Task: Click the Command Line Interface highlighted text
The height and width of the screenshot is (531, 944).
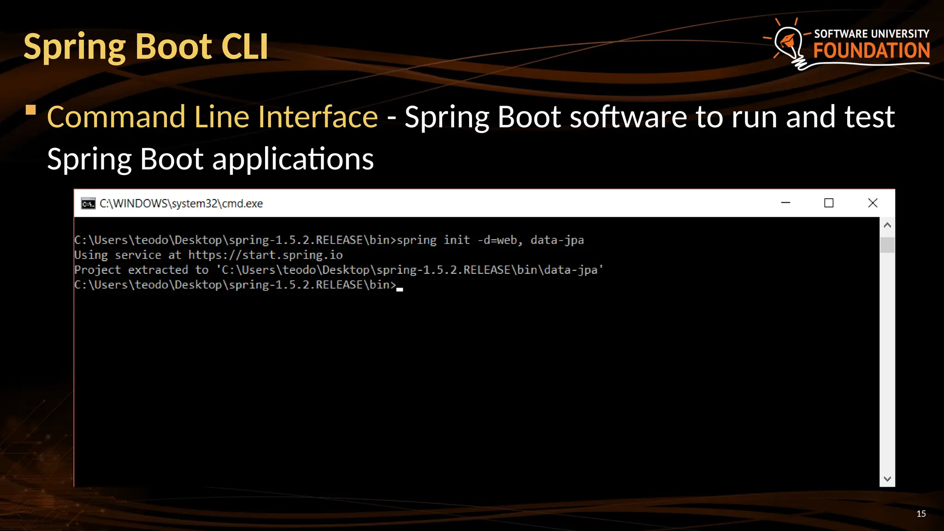Action: [x=212, y=117]
